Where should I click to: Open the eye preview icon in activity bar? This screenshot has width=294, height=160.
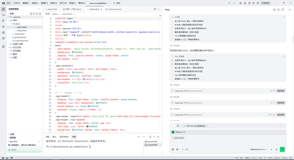click(x=3, y=26)
